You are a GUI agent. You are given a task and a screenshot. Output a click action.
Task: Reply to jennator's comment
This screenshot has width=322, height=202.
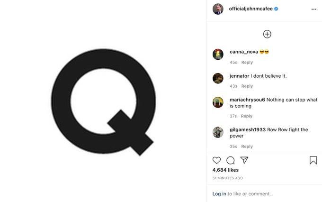(x=247, y=86)
